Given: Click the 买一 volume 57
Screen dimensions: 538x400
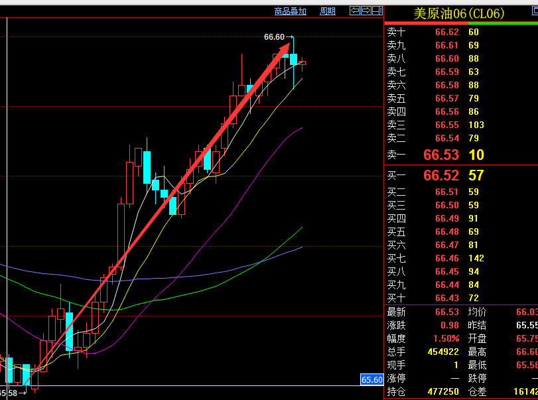Looking at the screenshot, I should 476,176.
